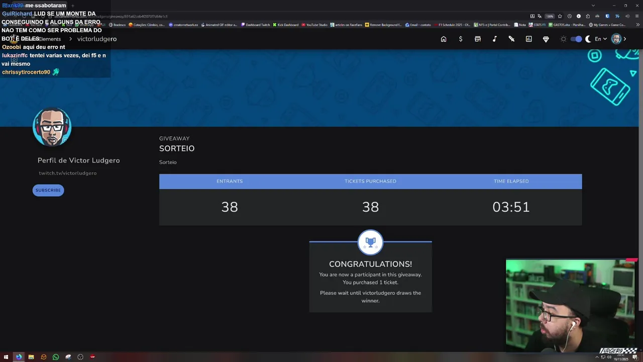Screen dimensions: 643x362
Task: Open the music note song request icon
Action: point(495,39)
